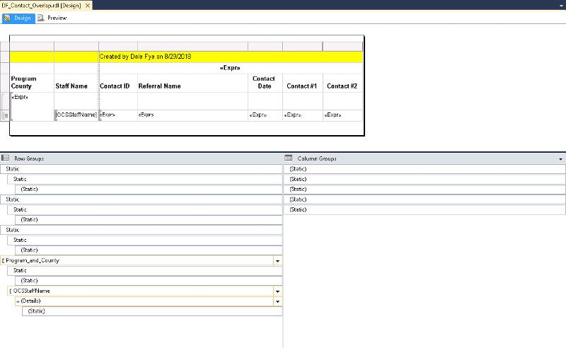This screenshot has height=348, width=566.
Task: Select the (Static) member nested under (Details)
Action: tap(152, 311)
